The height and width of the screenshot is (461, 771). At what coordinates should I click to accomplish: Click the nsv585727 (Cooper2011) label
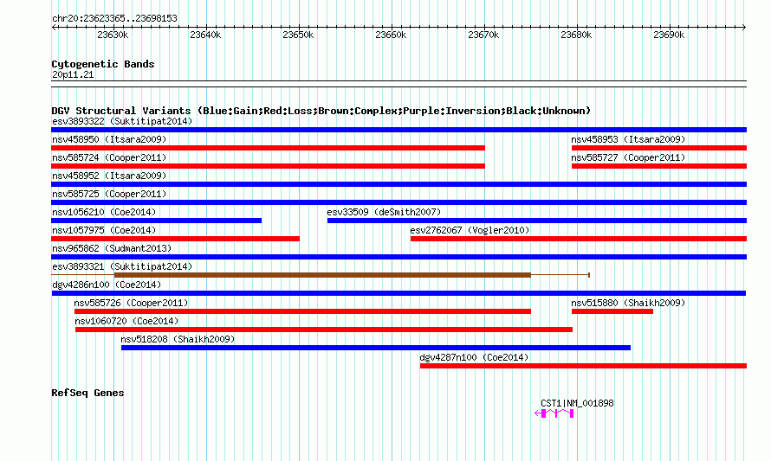point(628,157)
